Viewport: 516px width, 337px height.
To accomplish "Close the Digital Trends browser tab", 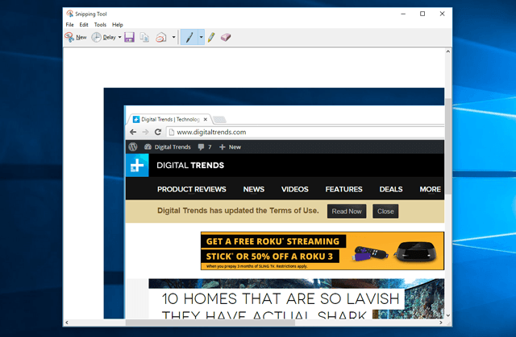I will click(206, 120).
